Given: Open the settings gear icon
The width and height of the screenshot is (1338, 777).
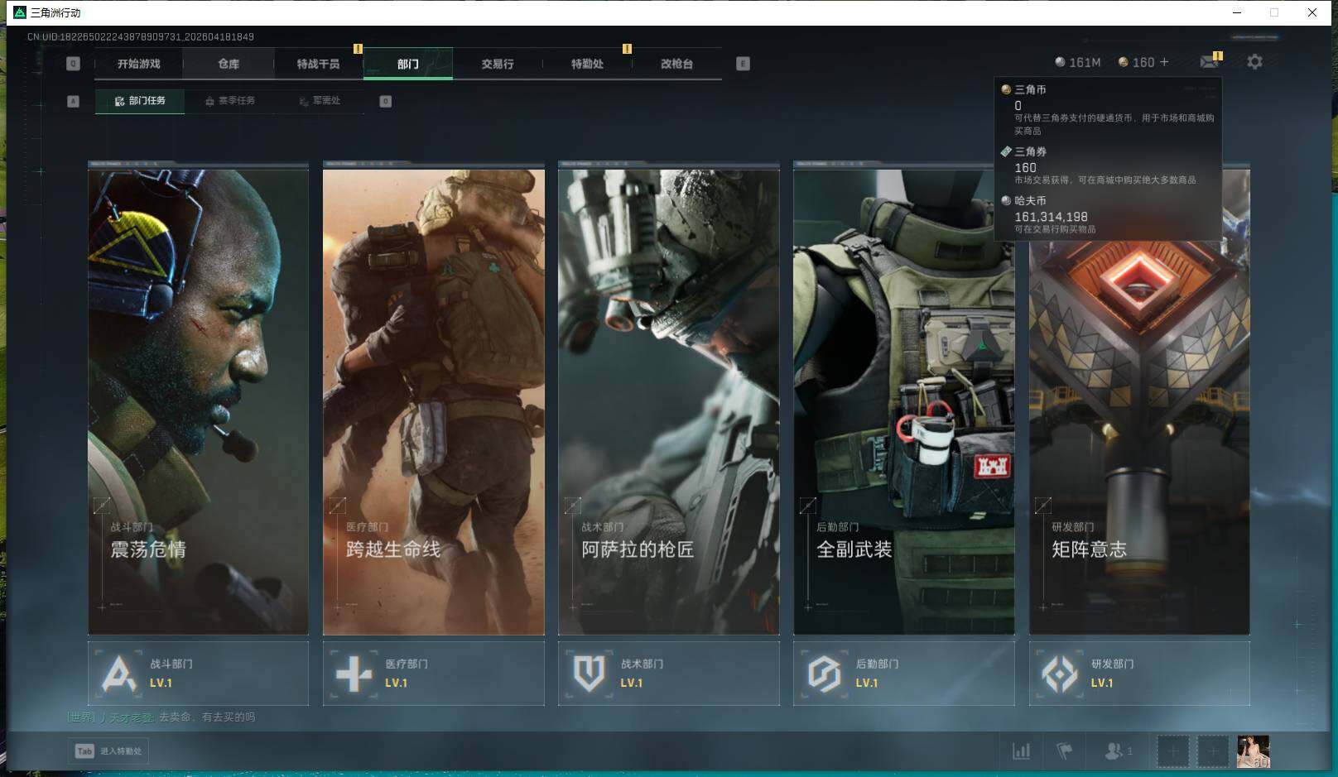Looking at the screenshot, I should [1254, 62].
